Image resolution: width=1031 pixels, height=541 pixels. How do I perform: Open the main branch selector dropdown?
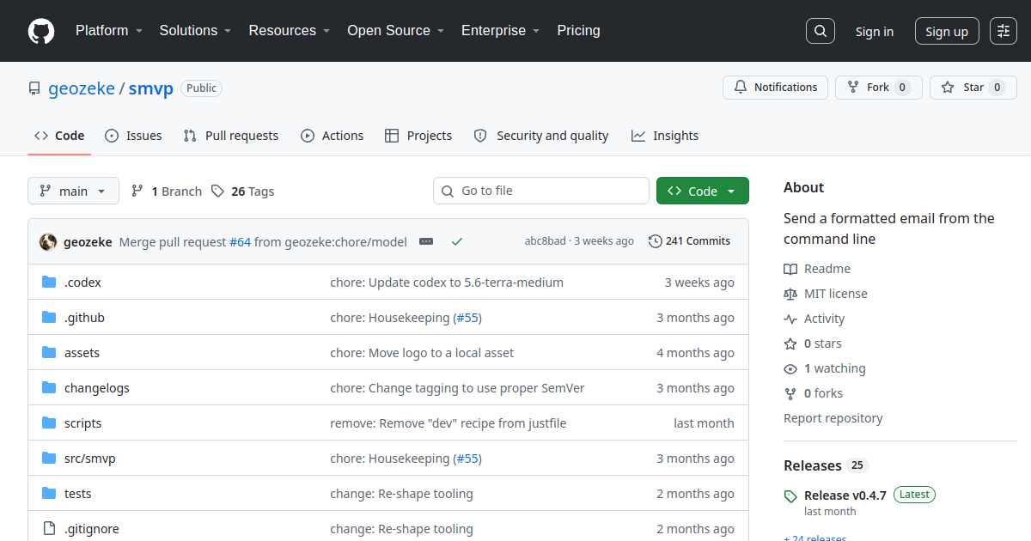click(73, 191)
